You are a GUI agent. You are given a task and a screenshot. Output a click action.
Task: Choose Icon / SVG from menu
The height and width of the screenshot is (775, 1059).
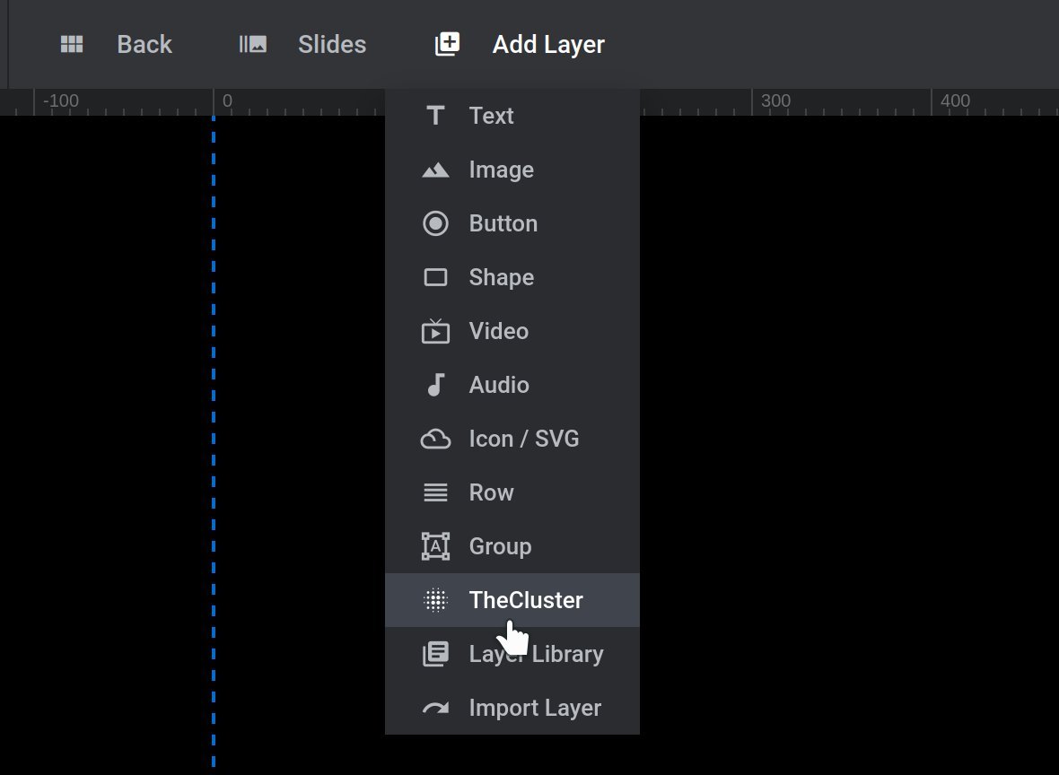tap(512, 439)
